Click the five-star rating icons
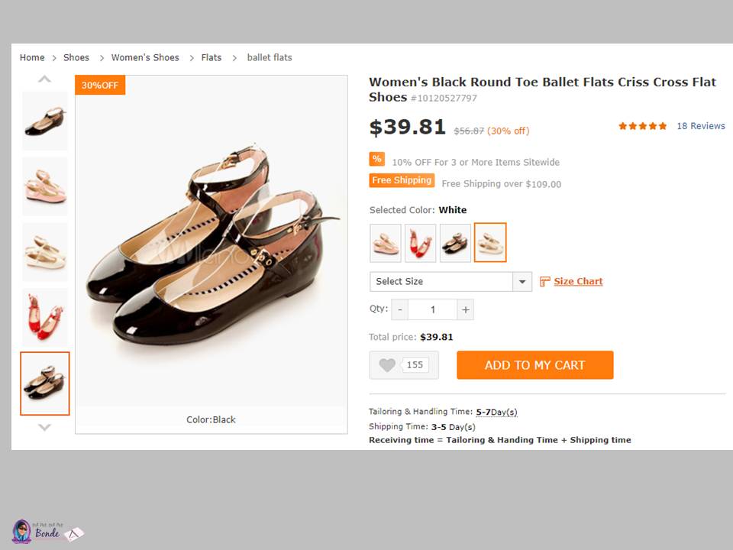Screen dimensions: 733x550 [642, 126]
